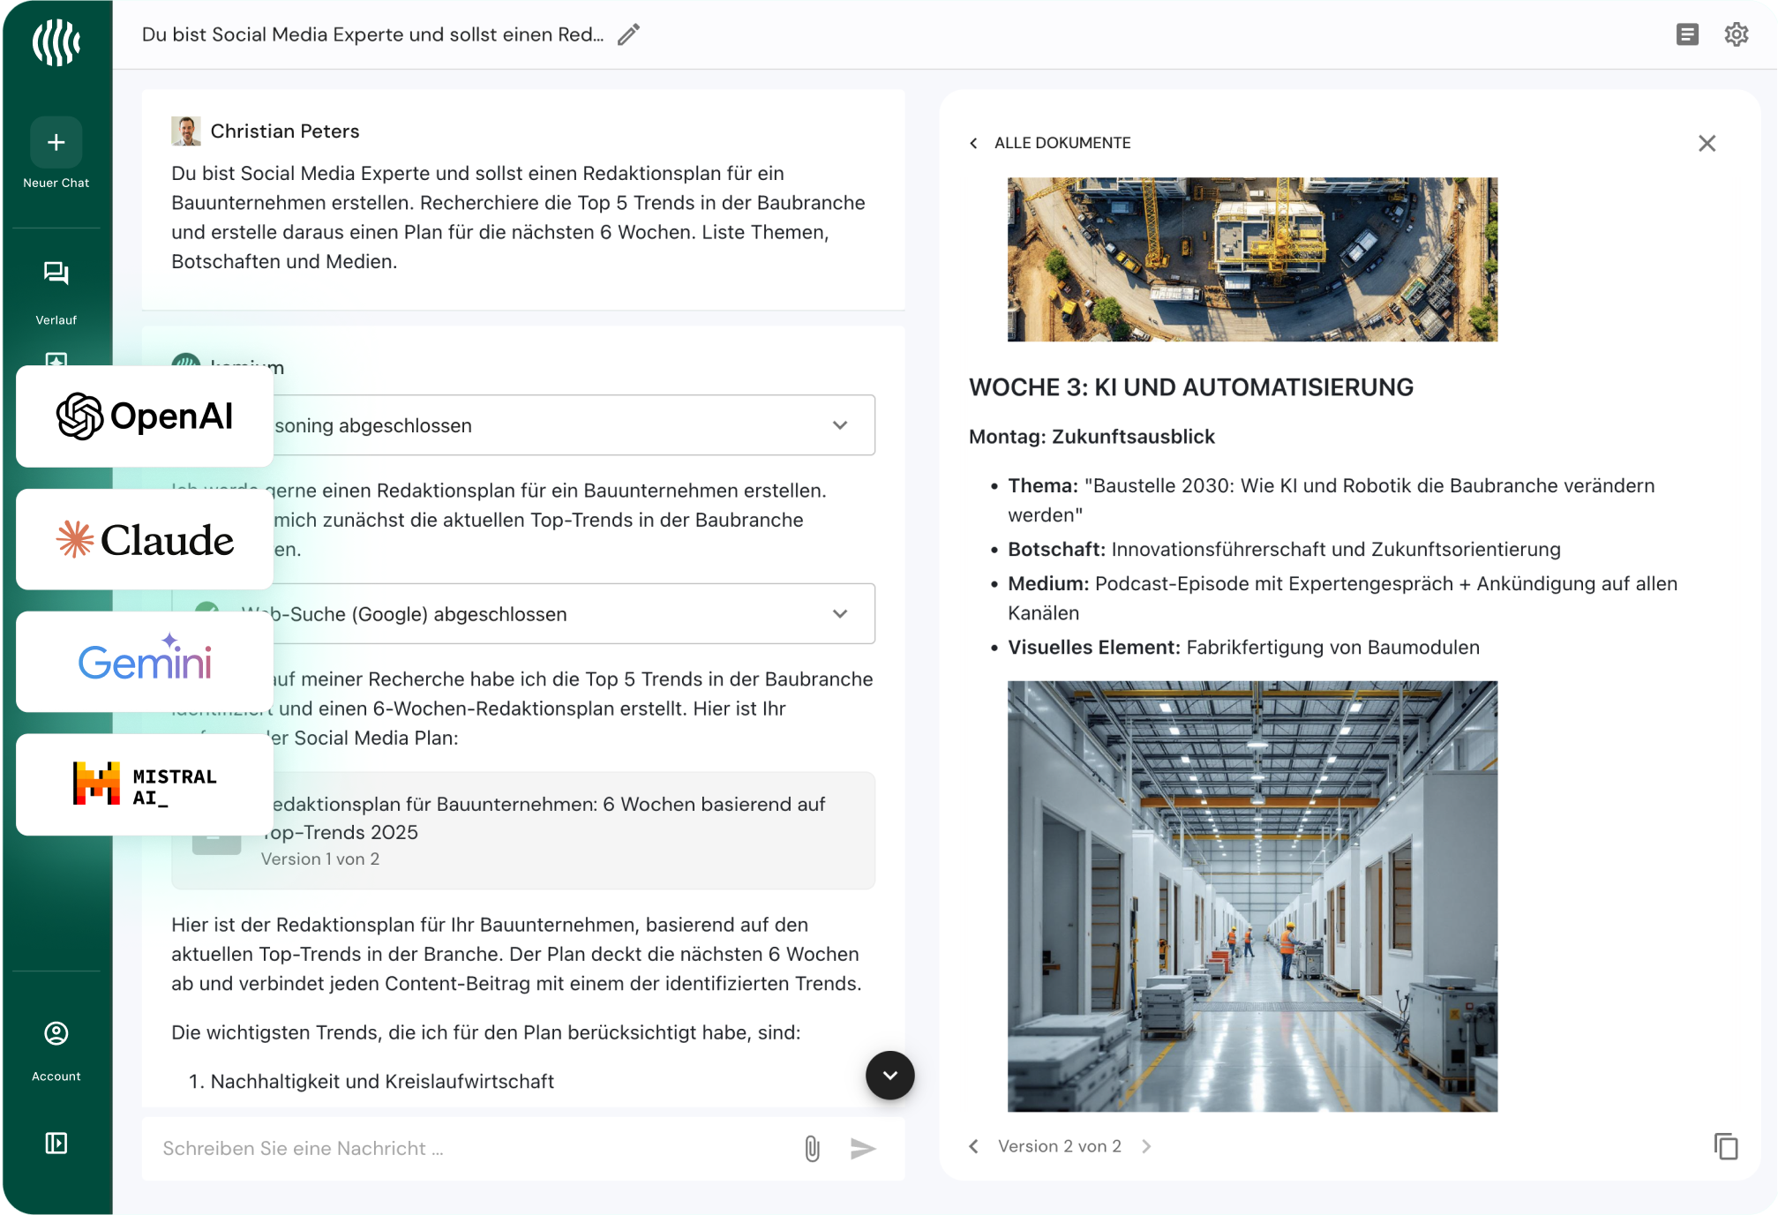The height and width of the screenshot is (1215, 1778).
Task: Click the plus icon for Neuer Chat
Action: (56, 143)
